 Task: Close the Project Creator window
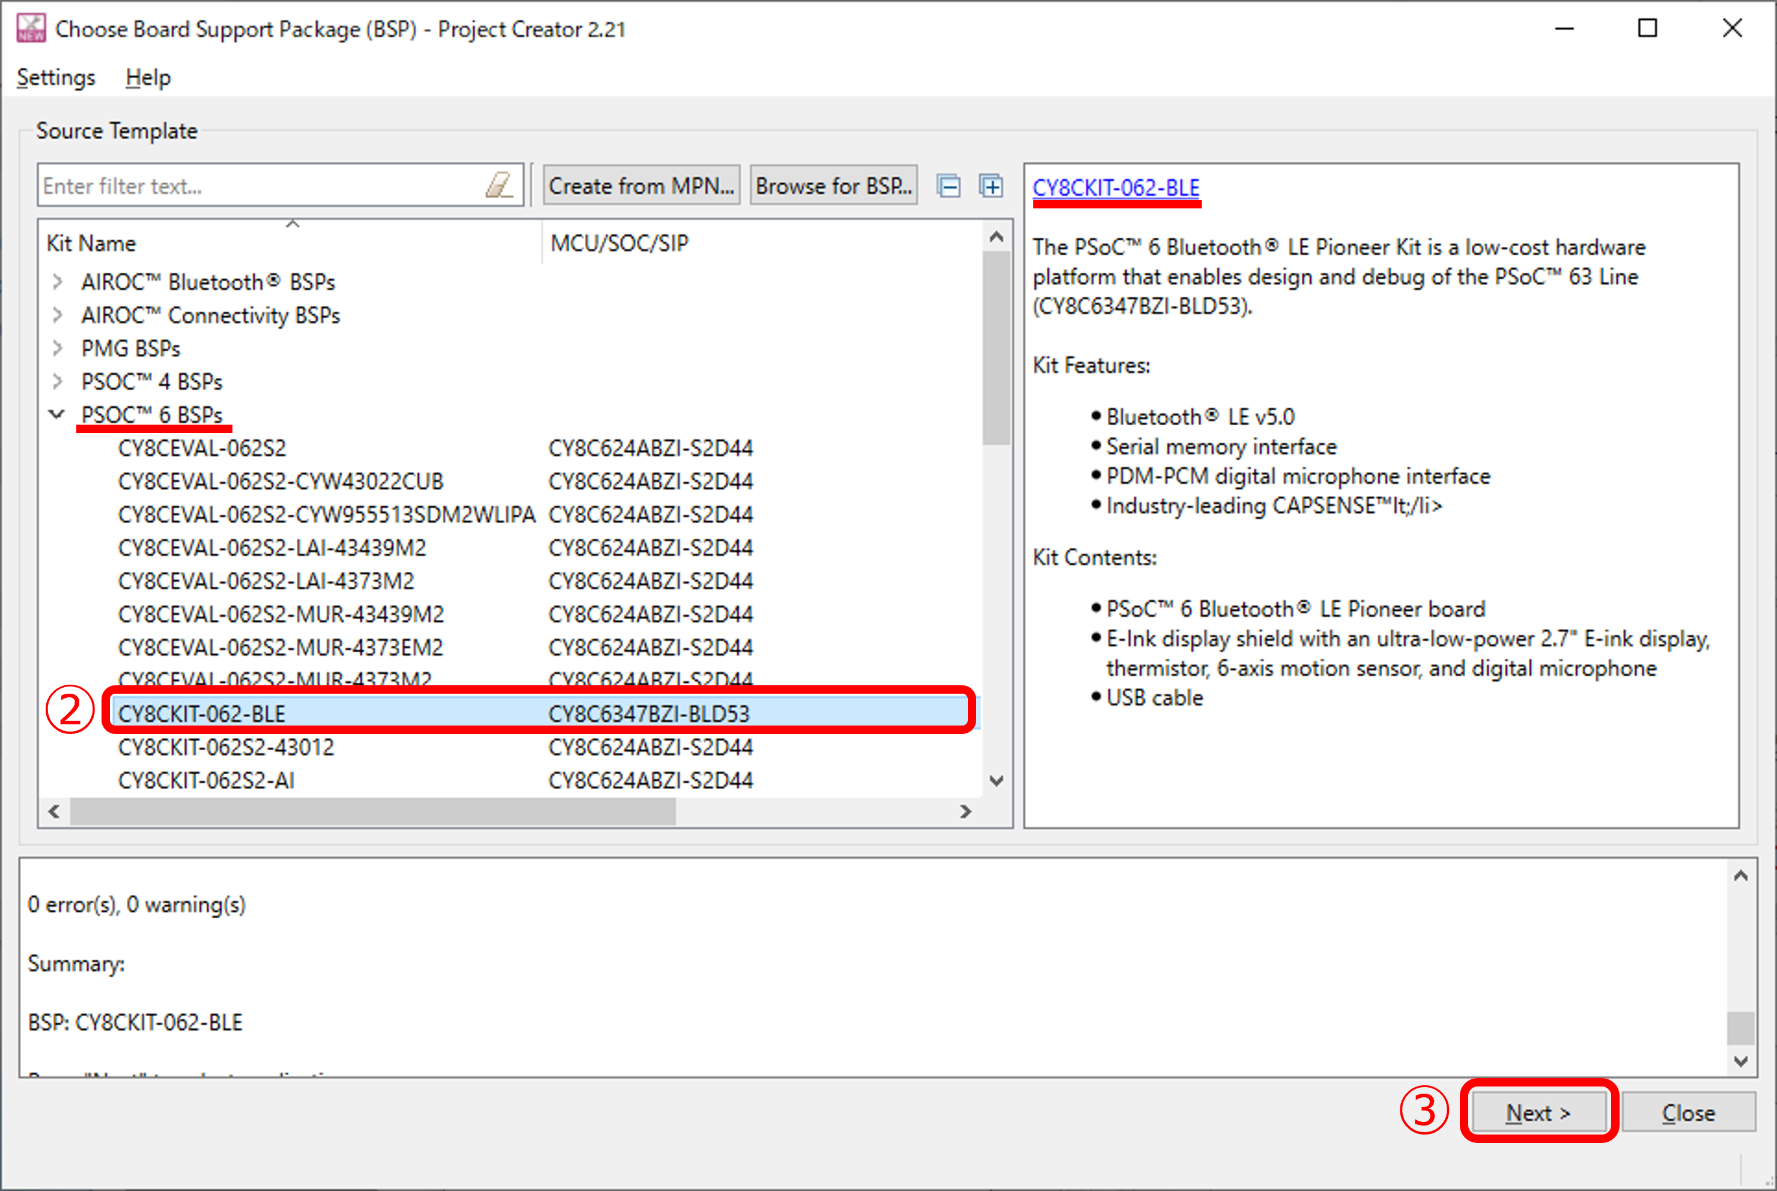click(x=1732, y=28)
